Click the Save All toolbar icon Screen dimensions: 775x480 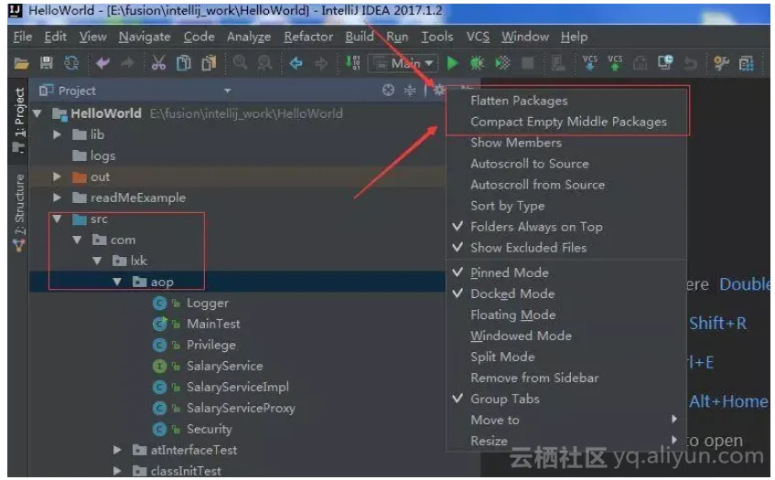pyautogui.click(x=47, y=63)
